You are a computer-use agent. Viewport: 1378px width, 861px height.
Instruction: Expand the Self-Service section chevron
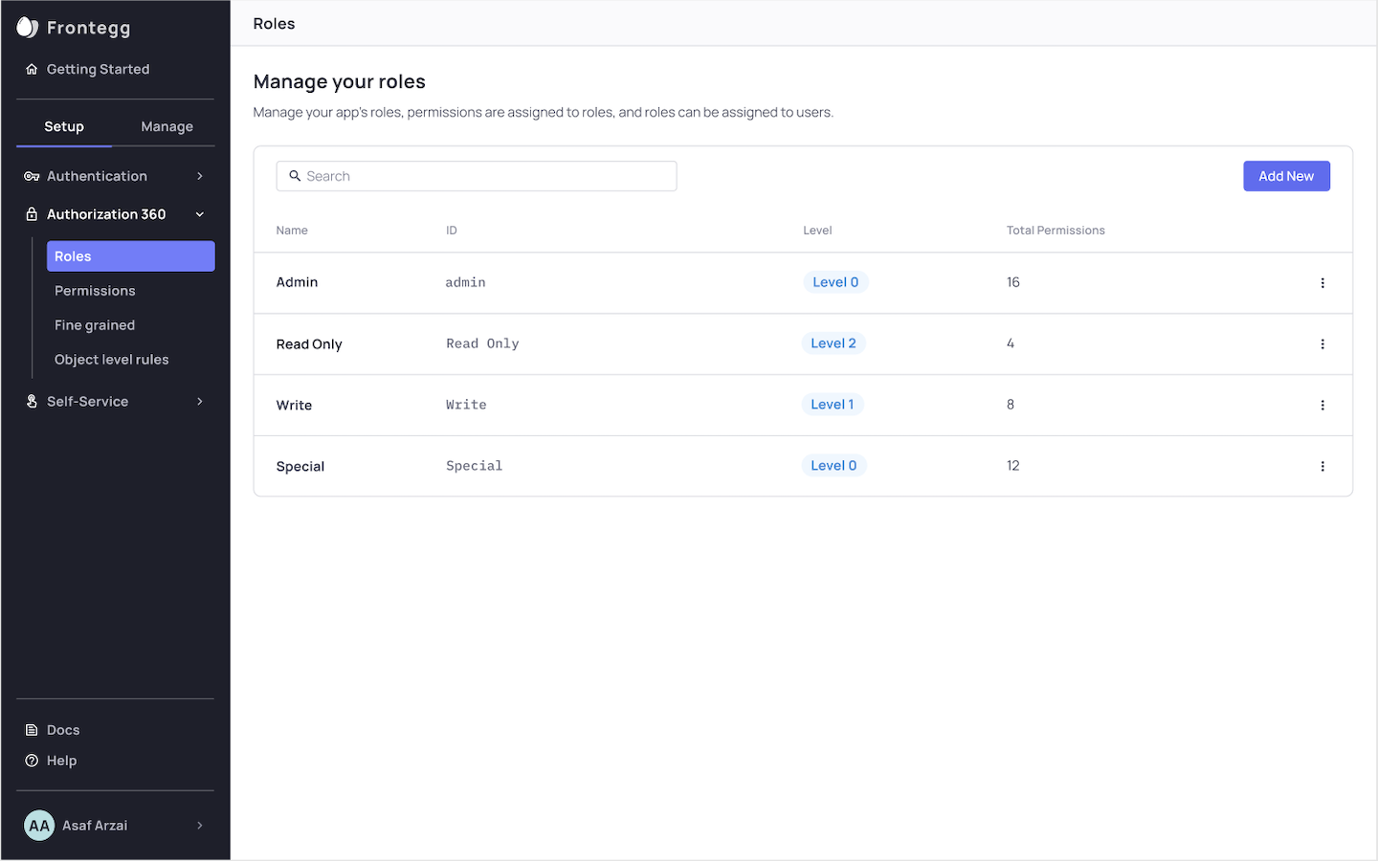pos(200,402)
